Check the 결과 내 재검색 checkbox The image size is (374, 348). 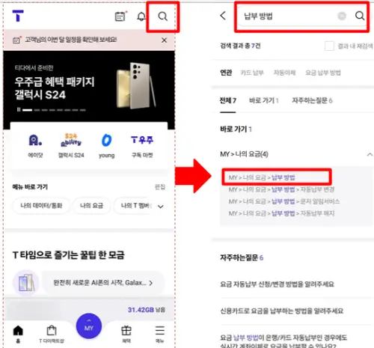[329, 46]
